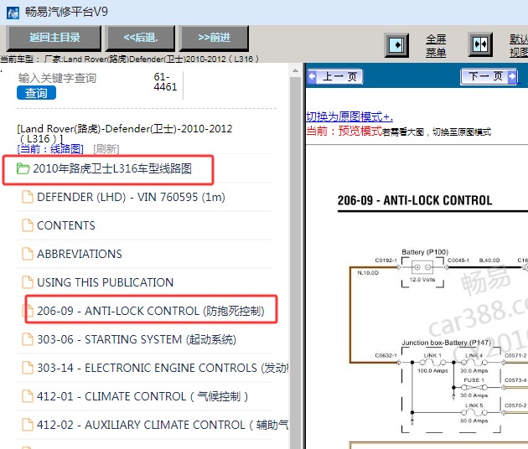Click the document icon beside 303-14 ELECTRONIC ENGINE CONTROLS

click(x=28, y=368)
